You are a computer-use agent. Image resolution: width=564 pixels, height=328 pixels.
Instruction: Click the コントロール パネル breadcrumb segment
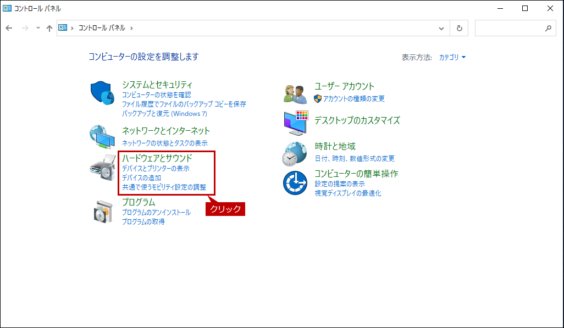pyautogui.click(x=102, y=28)
